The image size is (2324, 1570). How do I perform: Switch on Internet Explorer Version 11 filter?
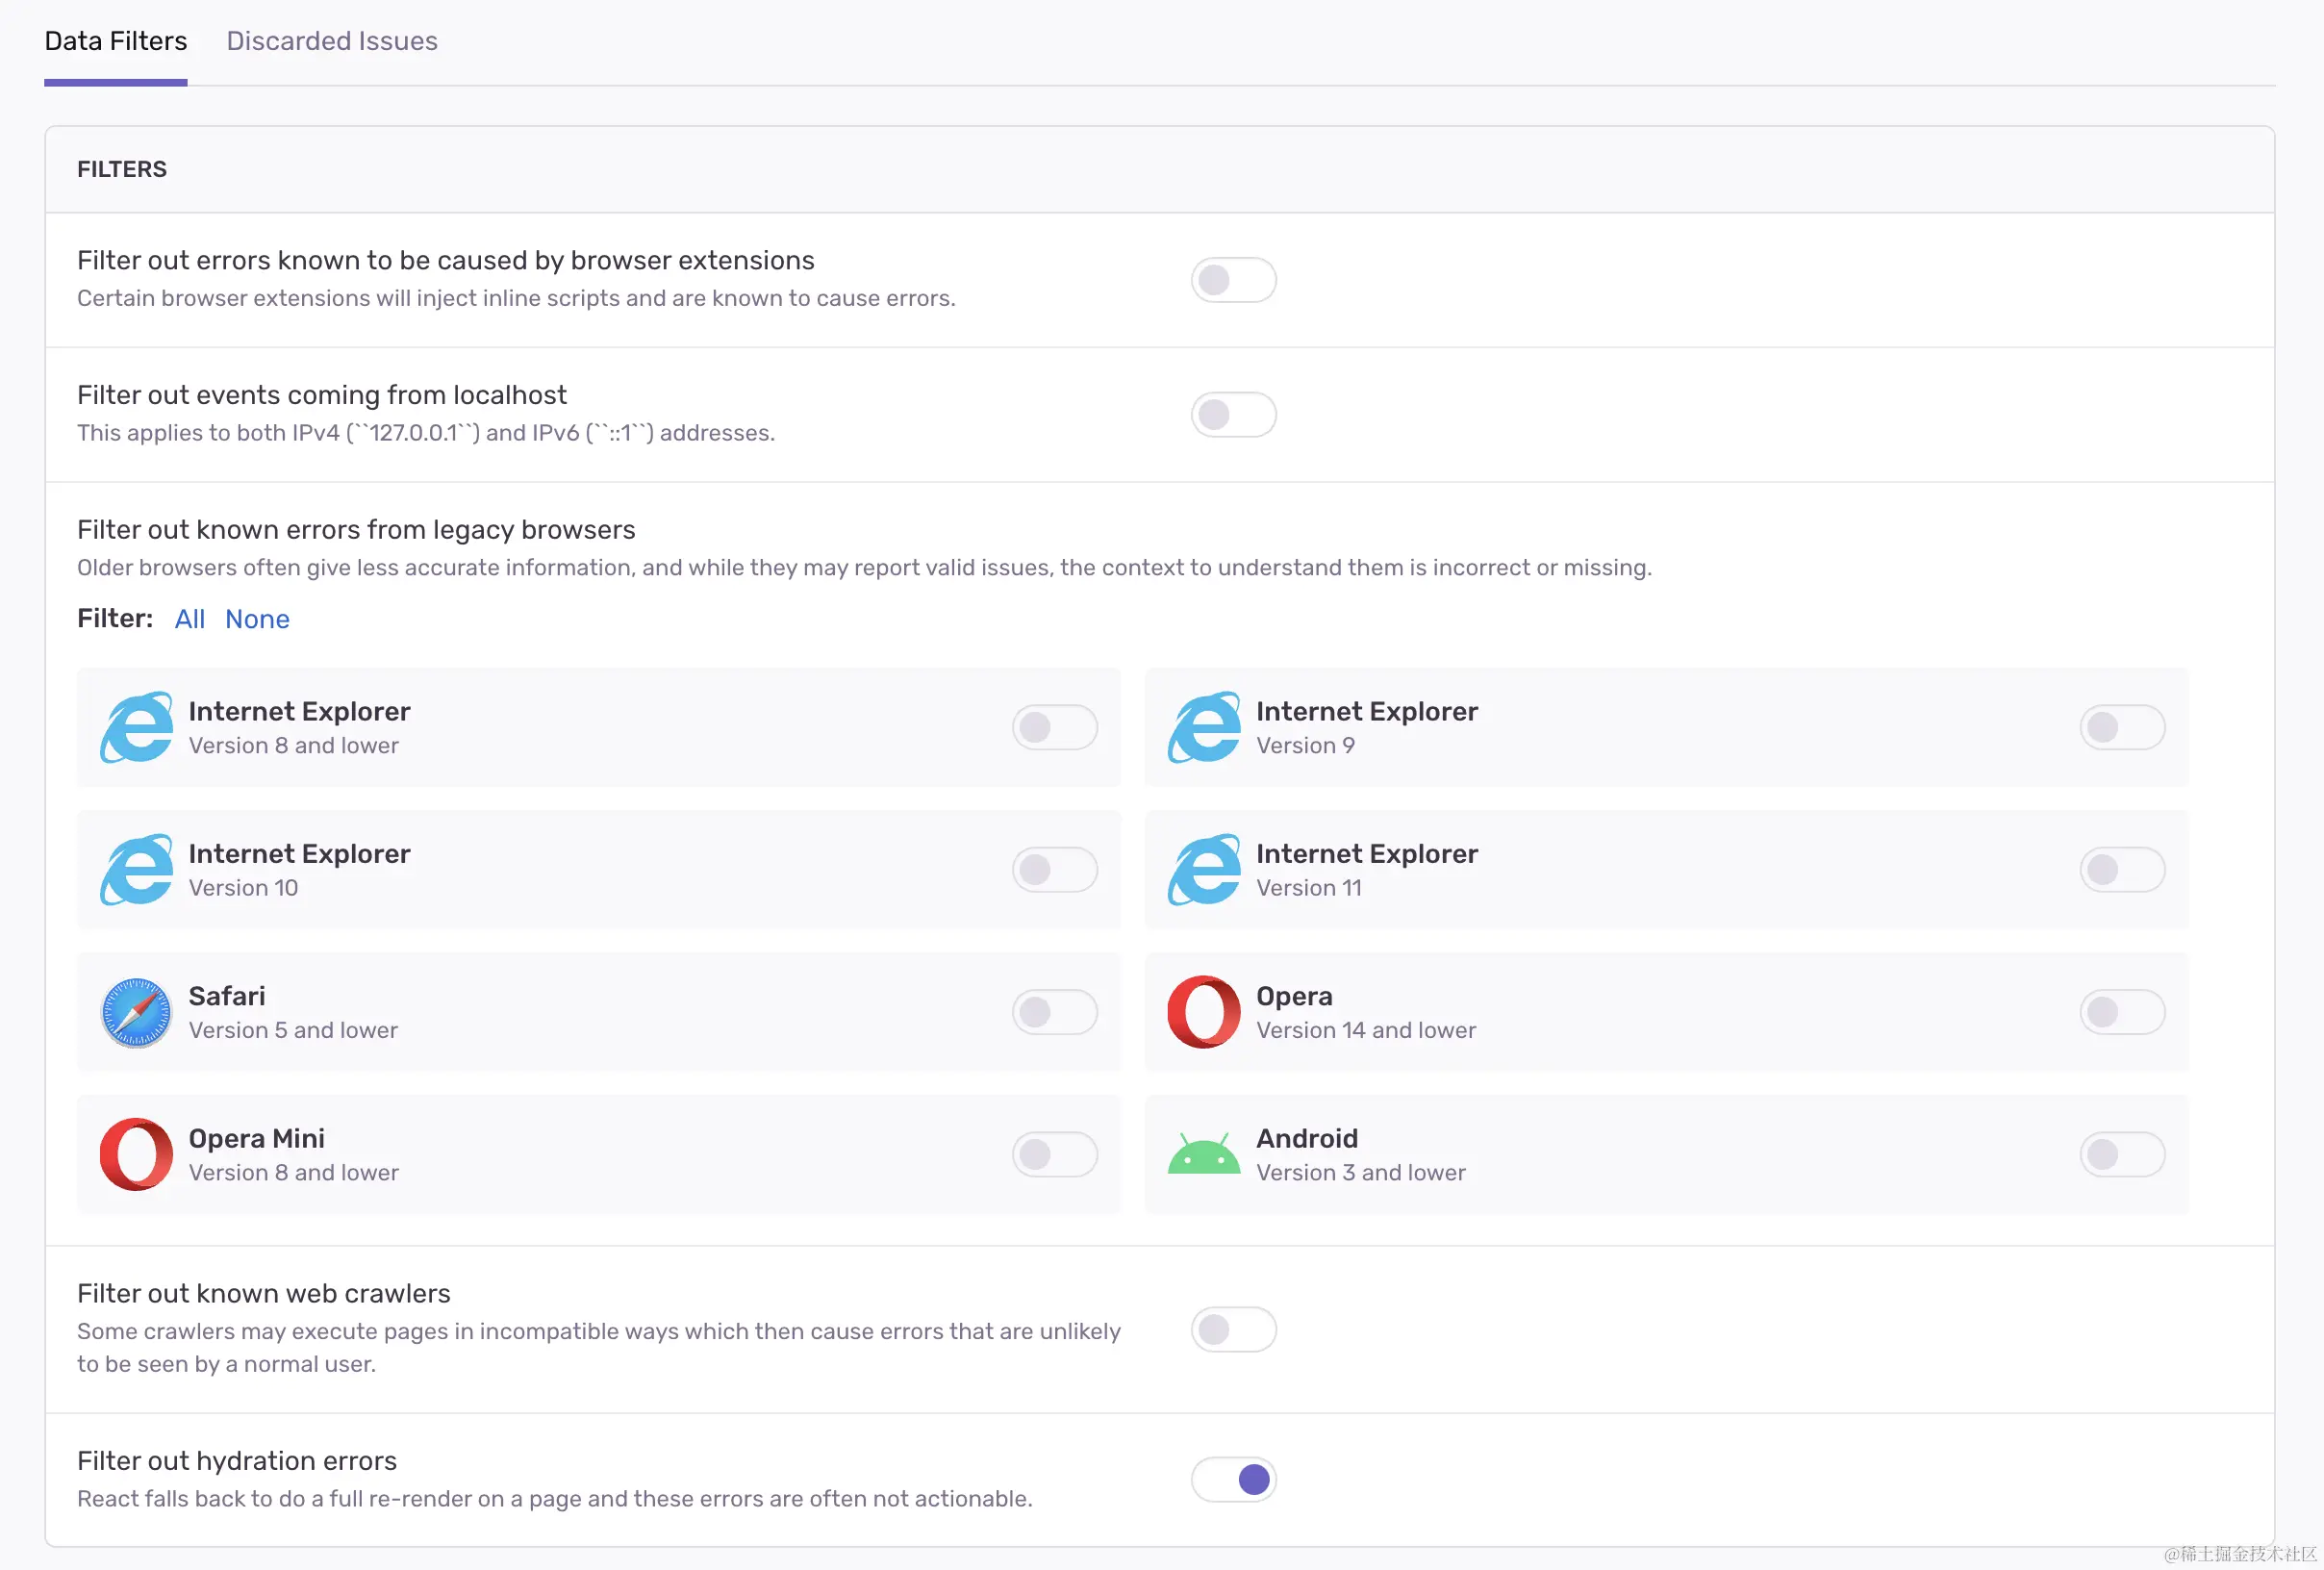coord(2122,869)
